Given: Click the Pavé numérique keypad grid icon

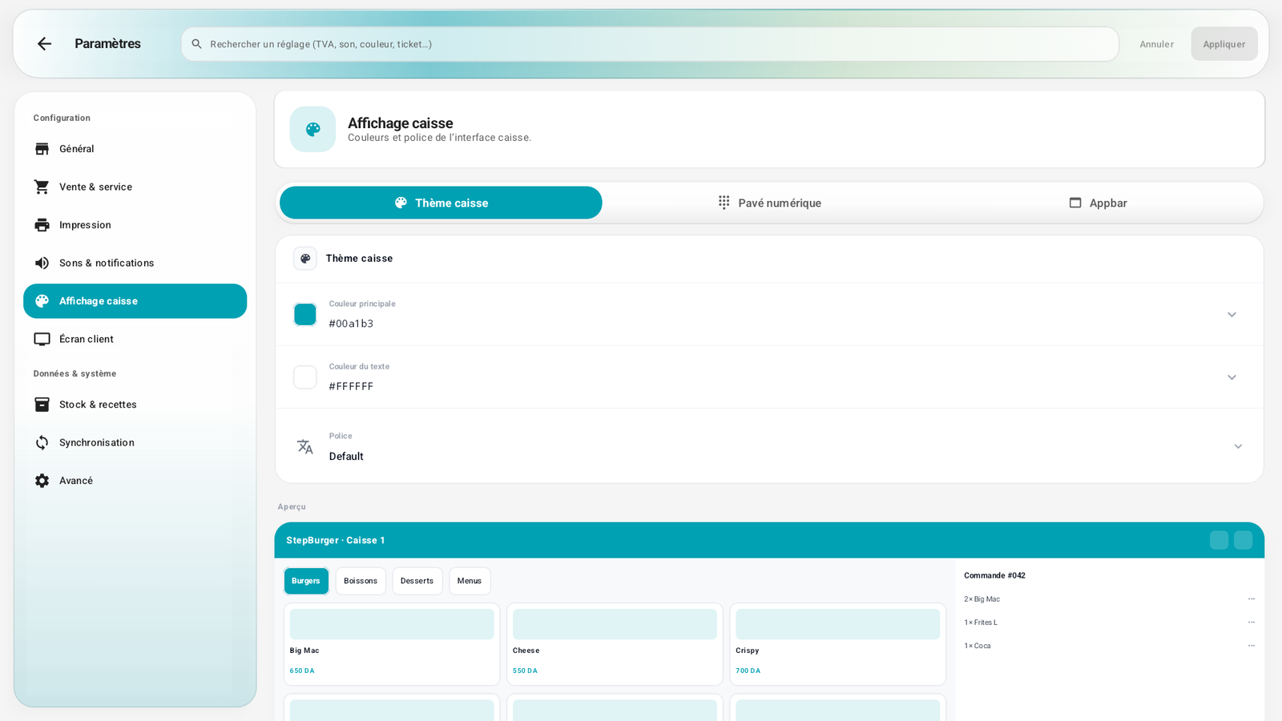Looking at the screenshot, I should (x=724, y=203).
